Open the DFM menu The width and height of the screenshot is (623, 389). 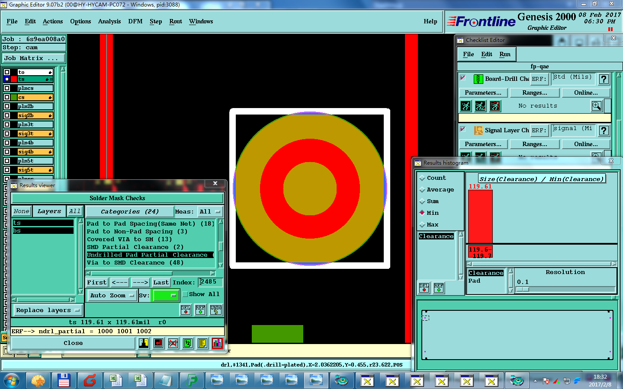pyautogui.click(x=135, y=22)
